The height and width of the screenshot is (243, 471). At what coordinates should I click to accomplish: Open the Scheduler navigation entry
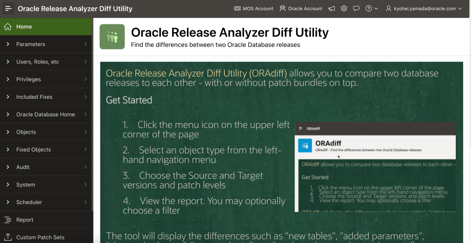click(29, 202)
